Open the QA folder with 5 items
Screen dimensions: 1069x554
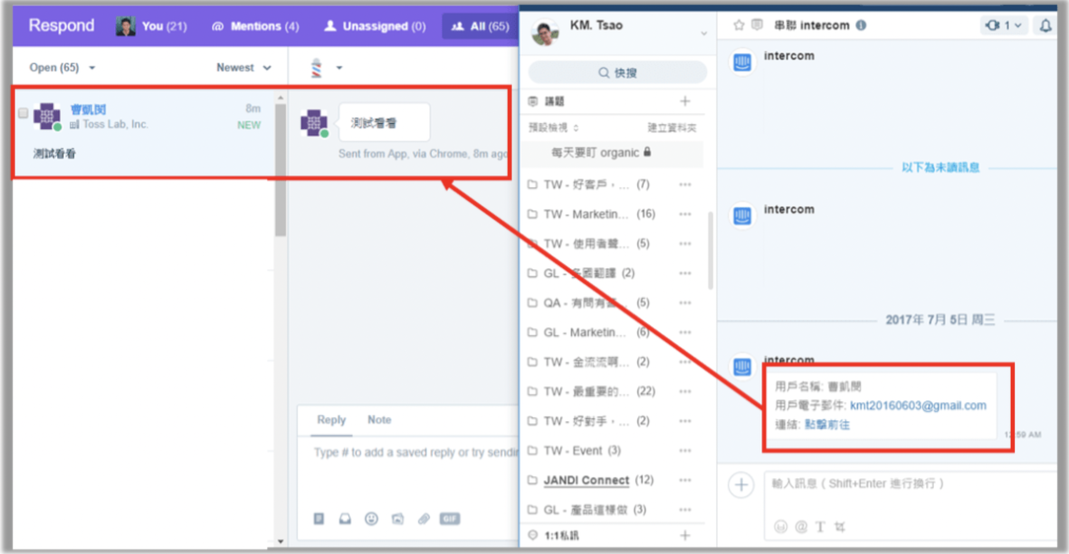coord(589,303)
